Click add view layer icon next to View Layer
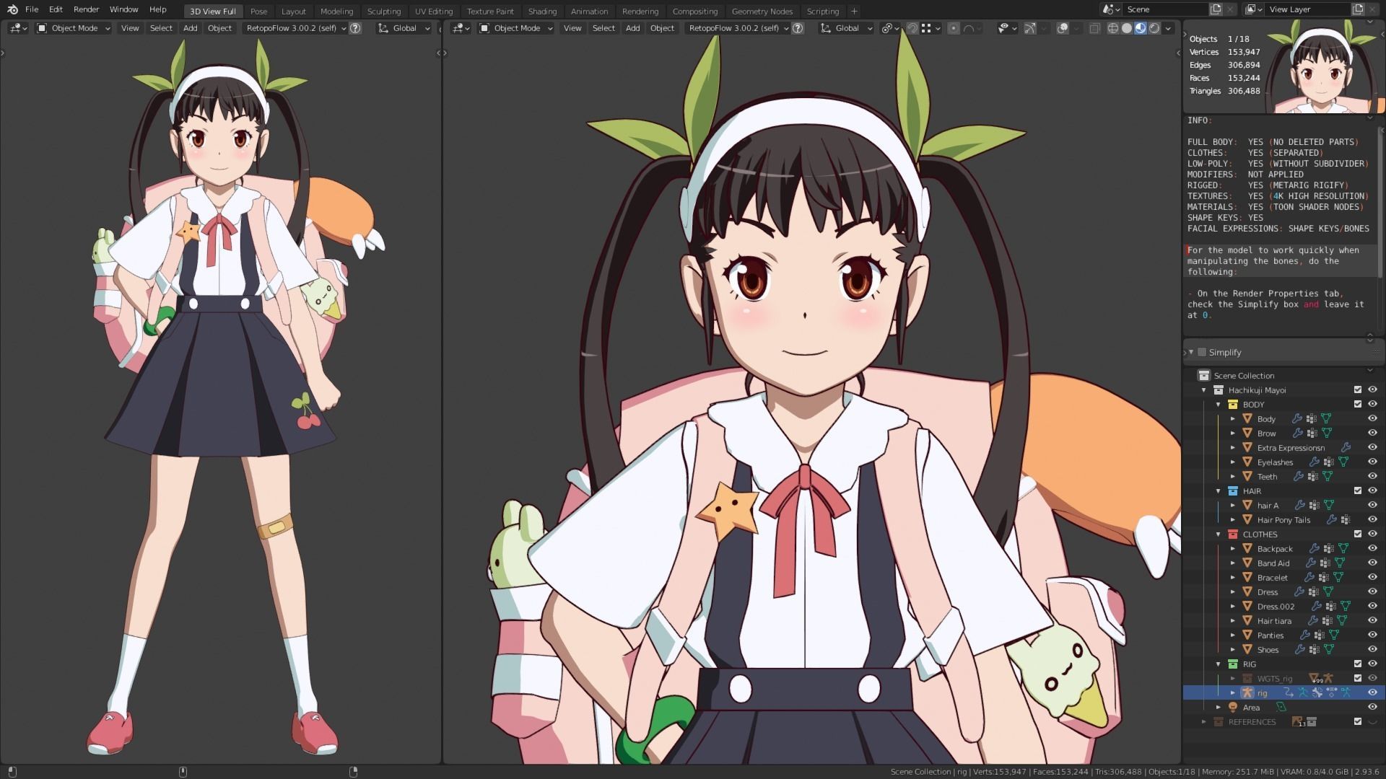The height and width of the screenshot is (779, 1386). (1358, 9)
